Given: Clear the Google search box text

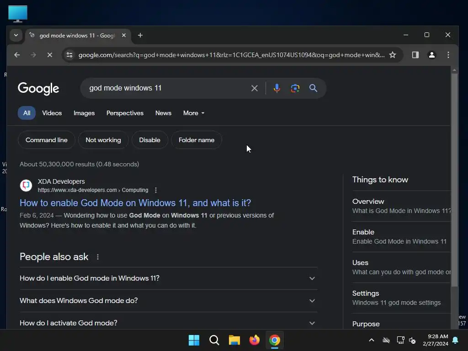Looking at the screenshot, I should (254, 88).
